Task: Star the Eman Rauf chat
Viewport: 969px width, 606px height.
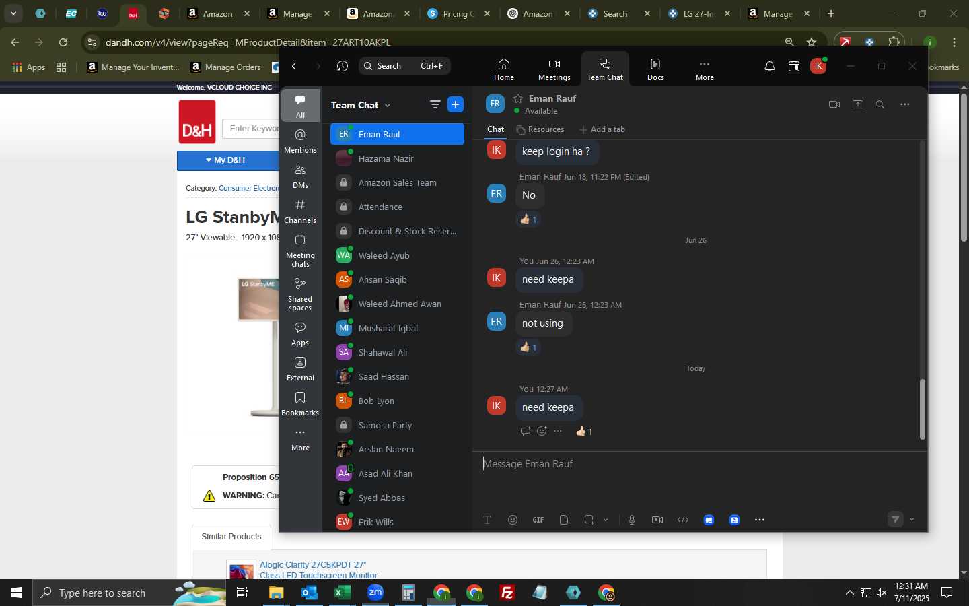Action: point(518,98)
